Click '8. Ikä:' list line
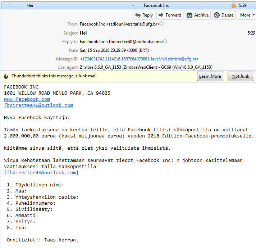The width and height of the screenshot is (256, 249). pyautogui.click(x=17, y=228)
